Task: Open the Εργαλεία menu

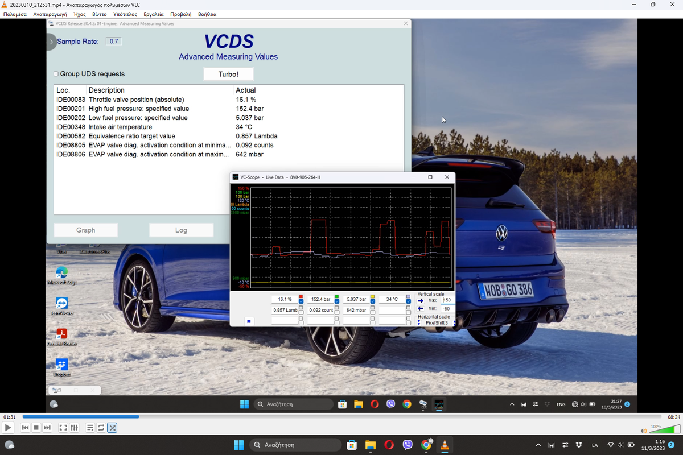Action: click(x=154, y=14)
